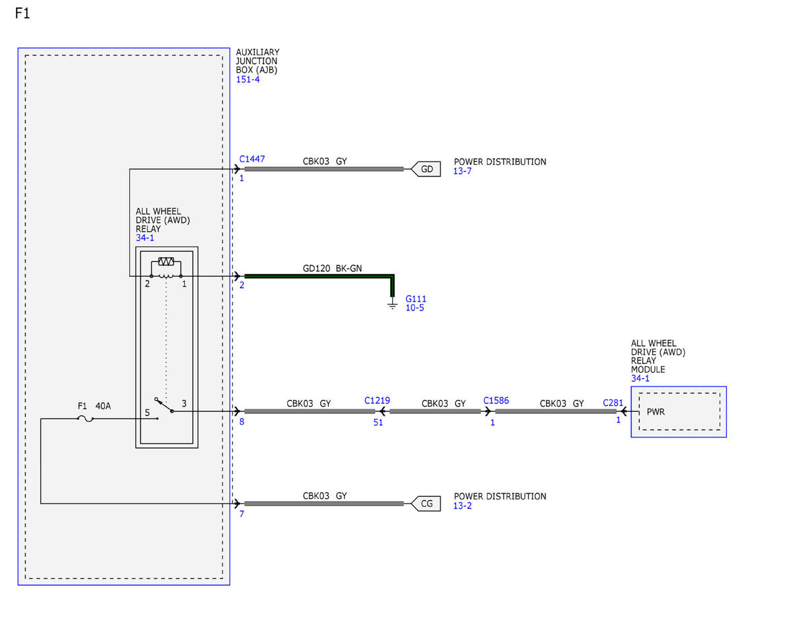Click the GD120 BK-GN wire label
The image size is (807, 624).
332,268
